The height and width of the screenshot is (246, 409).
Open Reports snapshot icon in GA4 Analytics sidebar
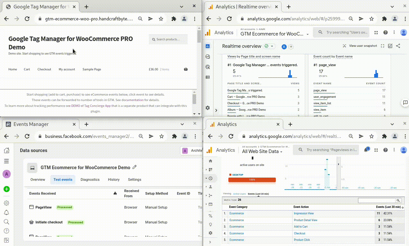pyautogui.click(x=208, y=46)
